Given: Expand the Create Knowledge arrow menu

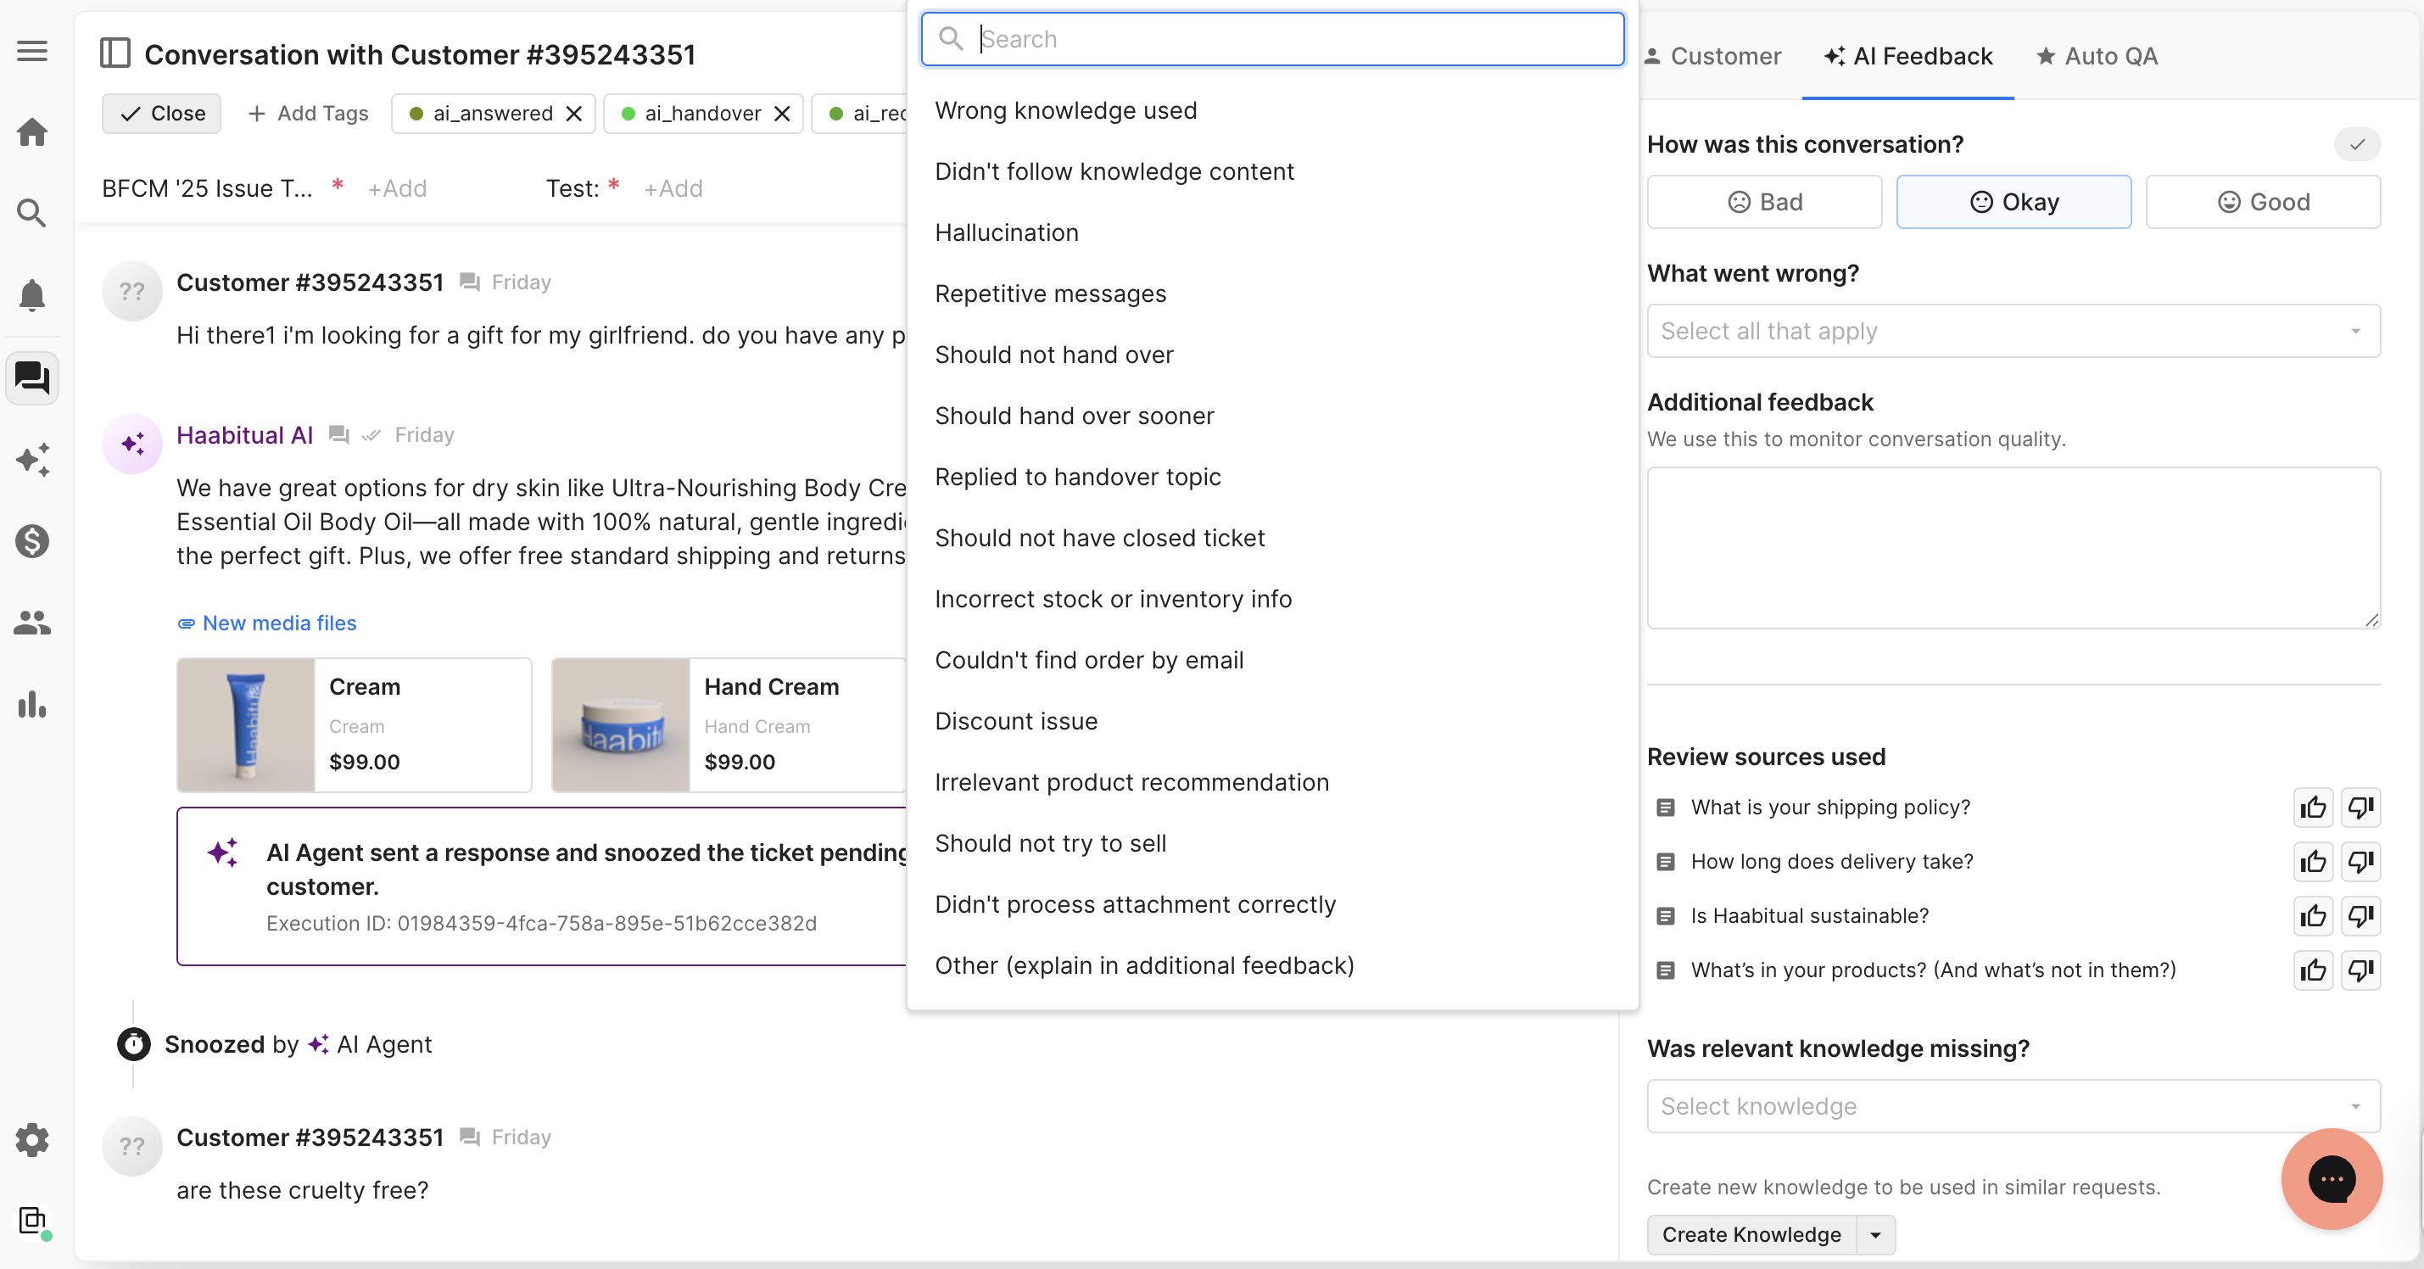Looking at the screenshot, I should (x=1875, y=1235).
